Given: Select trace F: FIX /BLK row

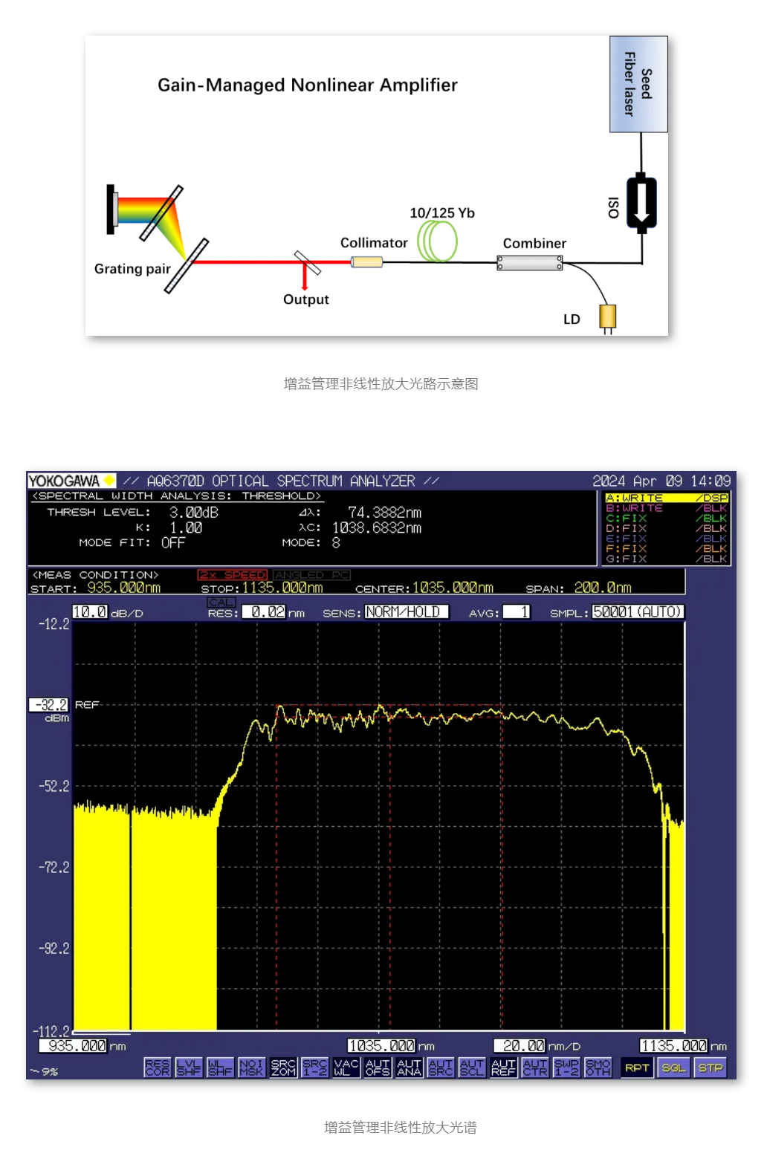Looking at the screenshot, I should click(667, 548).
